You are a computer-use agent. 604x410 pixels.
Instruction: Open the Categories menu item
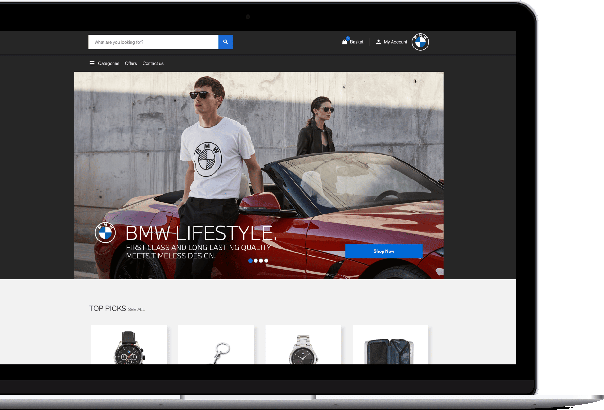(109, 63)
